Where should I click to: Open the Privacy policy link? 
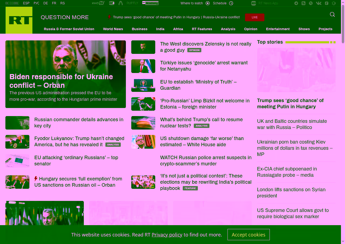point(167,235)
